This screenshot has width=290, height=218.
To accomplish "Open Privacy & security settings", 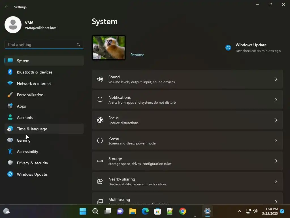I will coord(44,163).
